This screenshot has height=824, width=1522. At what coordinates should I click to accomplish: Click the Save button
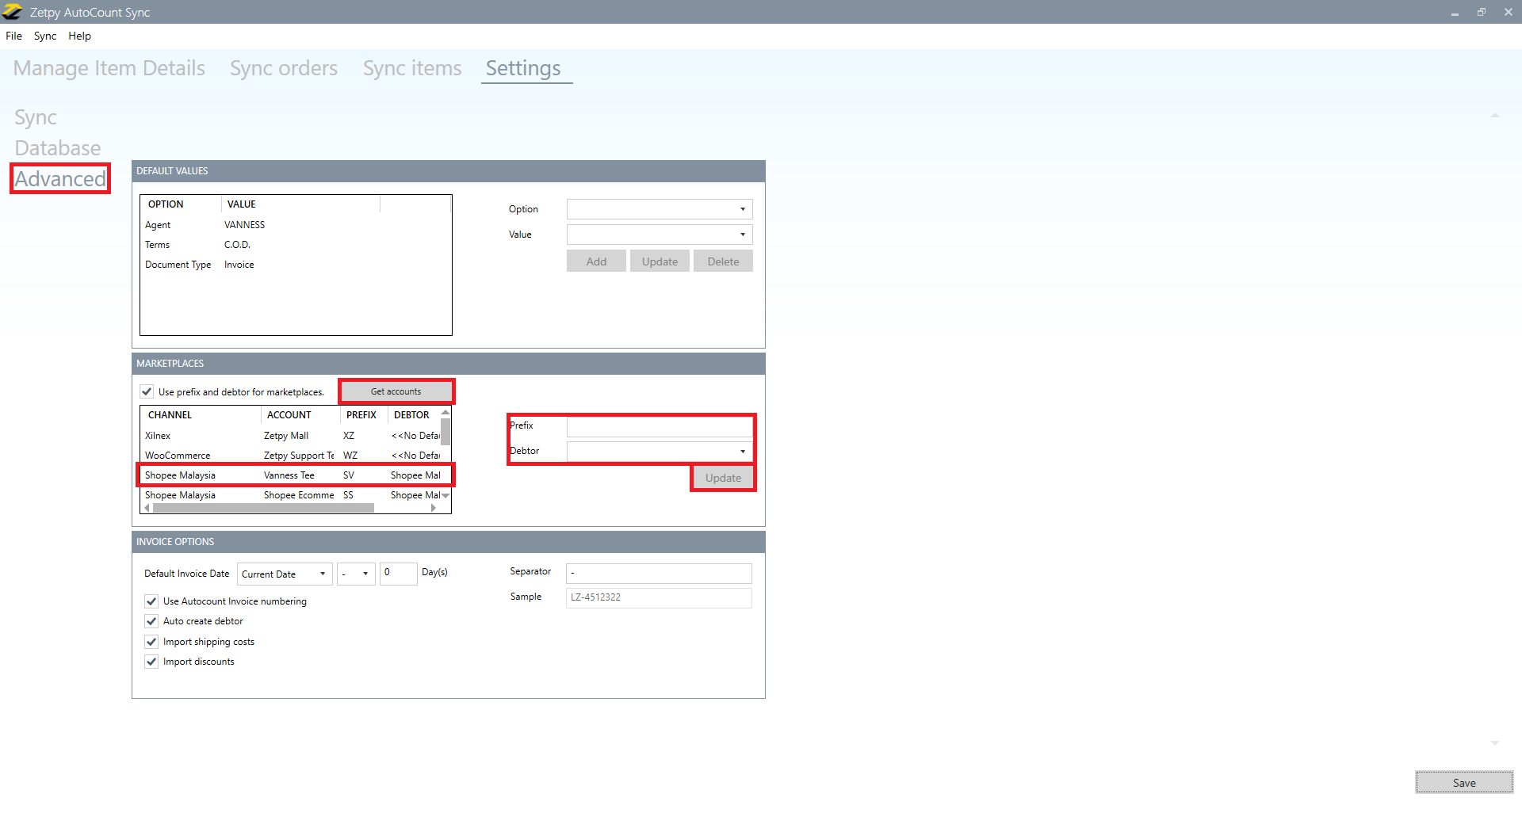coord(1464,783)
